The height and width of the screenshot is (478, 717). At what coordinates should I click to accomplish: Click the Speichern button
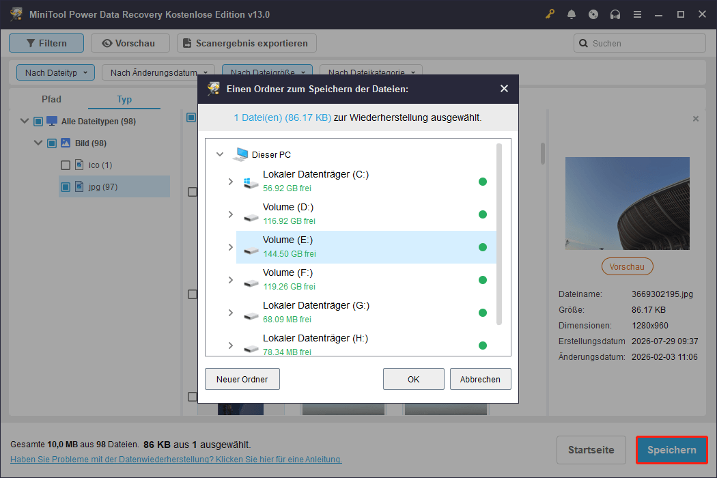672,449
